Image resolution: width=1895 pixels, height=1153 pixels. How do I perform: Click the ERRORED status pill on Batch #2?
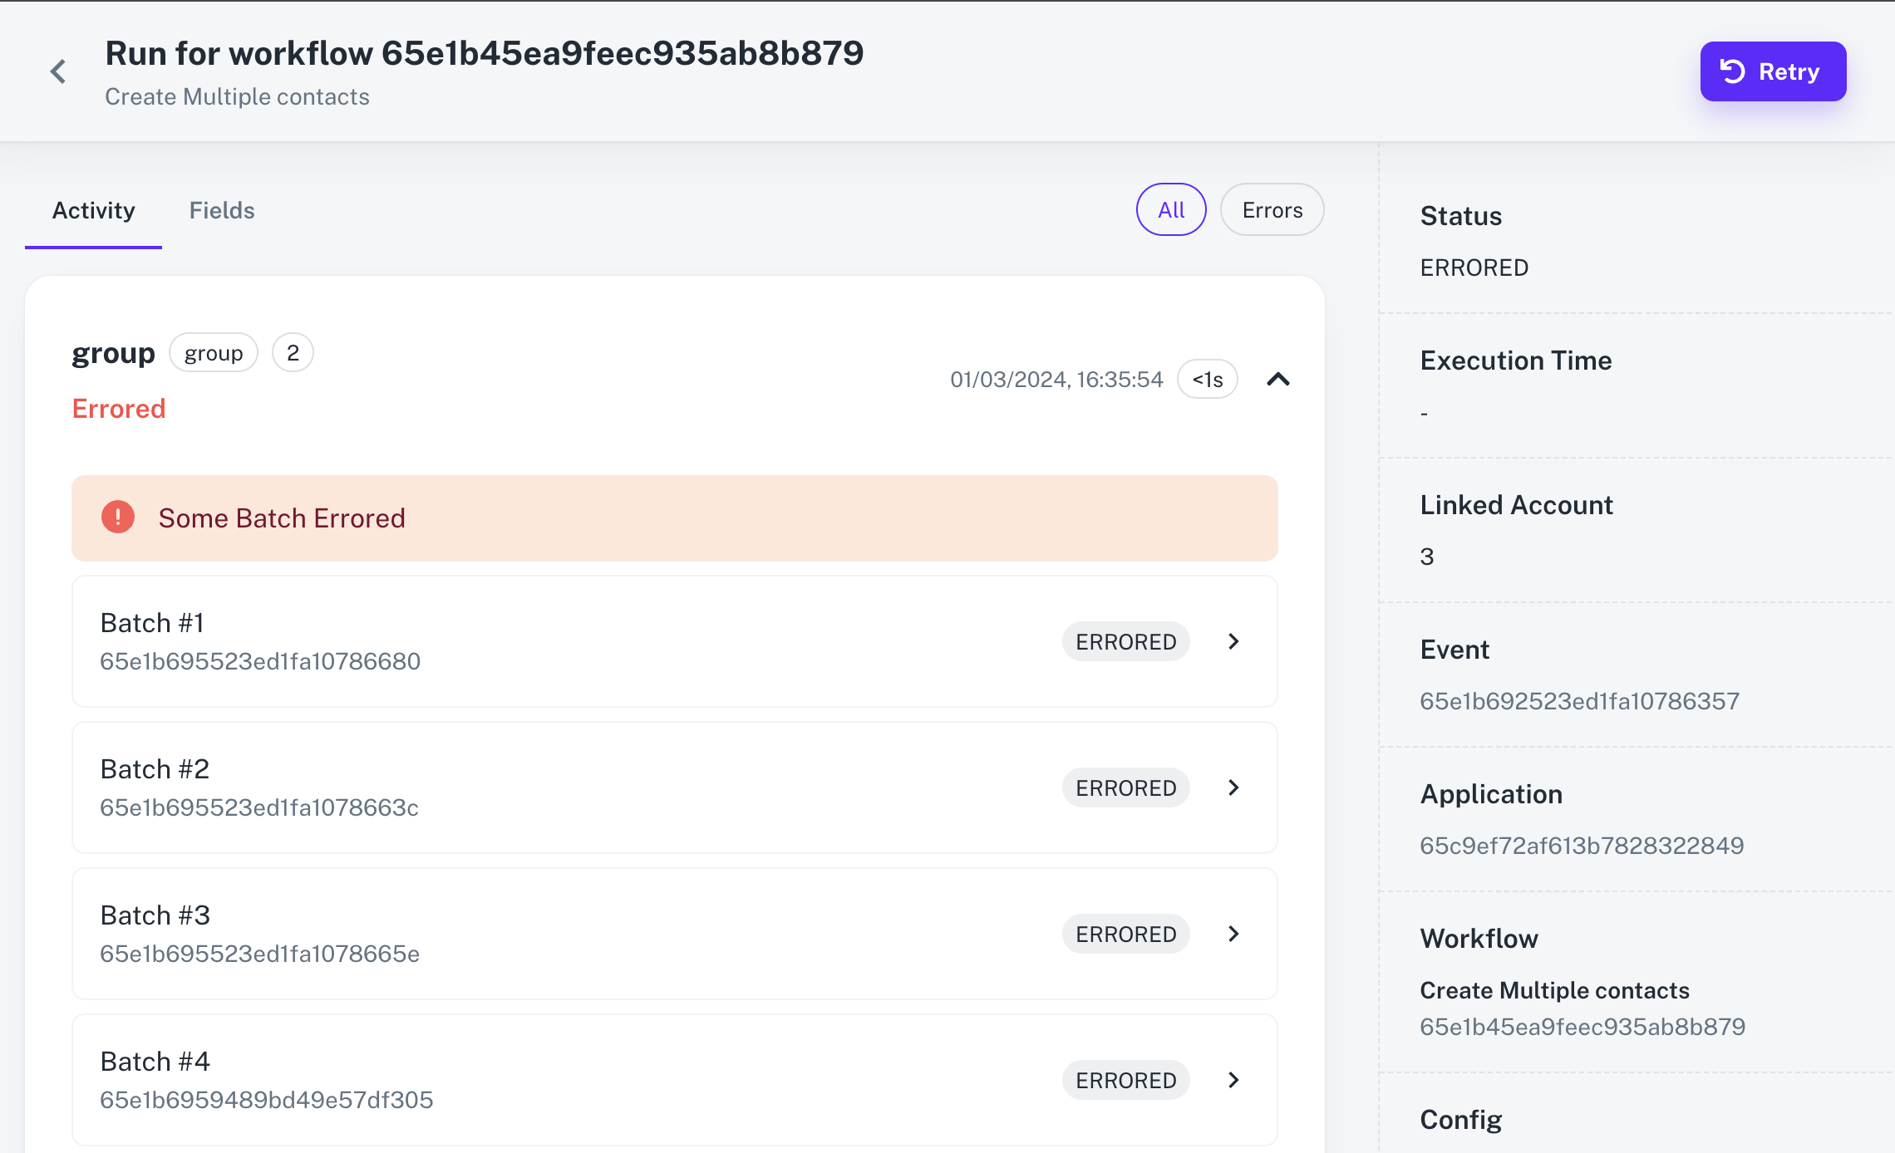pos(1125,787)
